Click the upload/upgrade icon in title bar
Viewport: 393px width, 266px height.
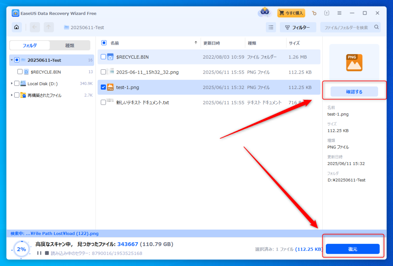tap(327, 13)
